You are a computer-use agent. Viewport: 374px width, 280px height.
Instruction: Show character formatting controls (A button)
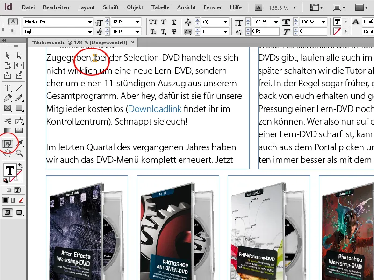pyautogui.click(x=13, y=21)
